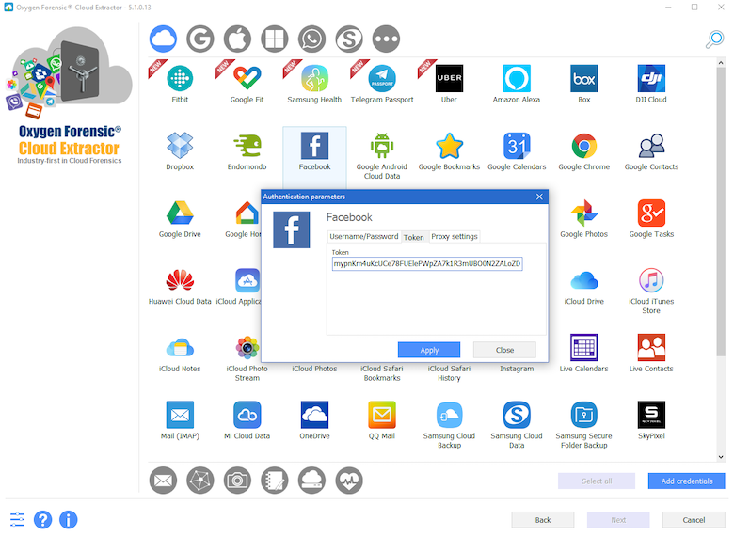Open the Proxy settings tab

(x=455, y=237)
